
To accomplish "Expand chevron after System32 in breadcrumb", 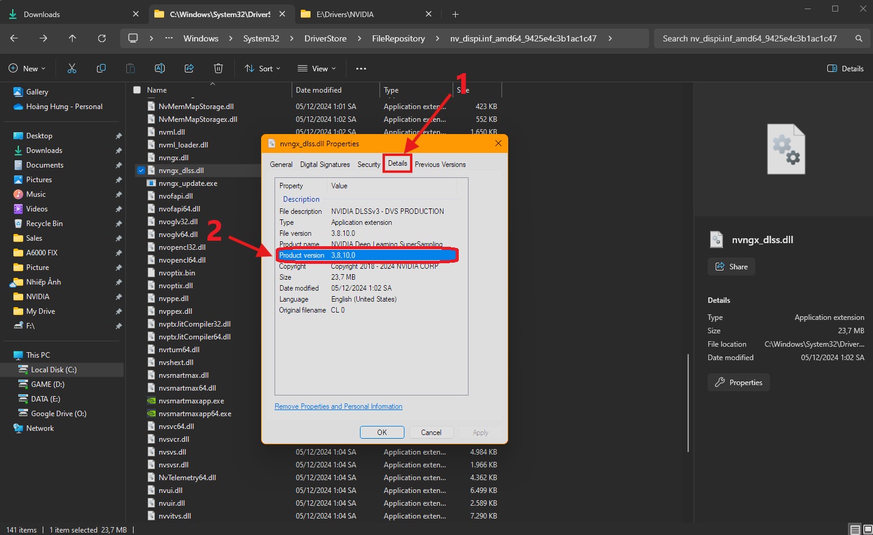I will (291, 38).
